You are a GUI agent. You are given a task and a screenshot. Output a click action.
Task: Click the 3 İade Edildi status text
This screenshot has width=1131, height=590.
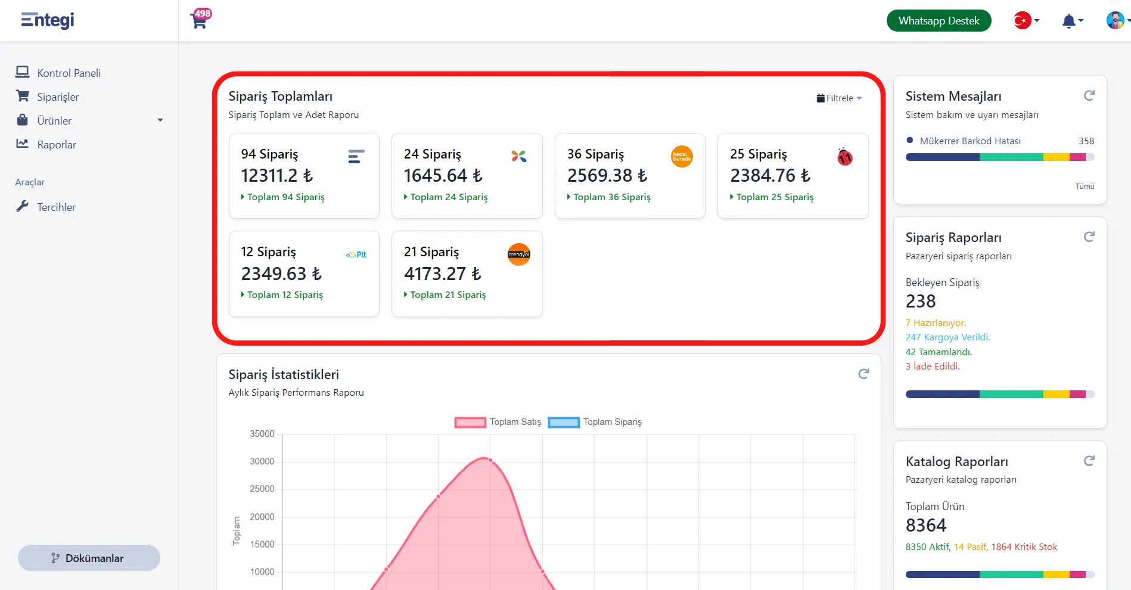click(933, 367)
